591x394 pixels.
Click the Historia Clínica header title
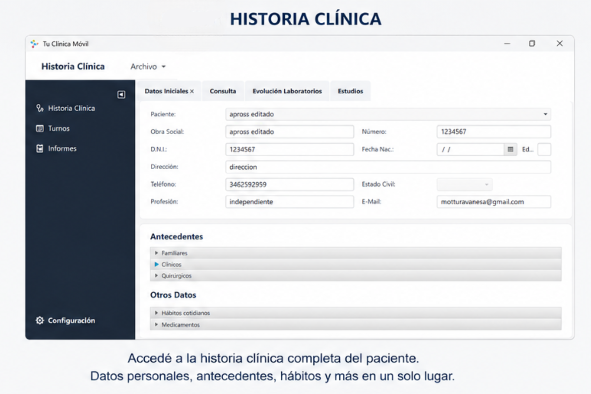(73, 66)
